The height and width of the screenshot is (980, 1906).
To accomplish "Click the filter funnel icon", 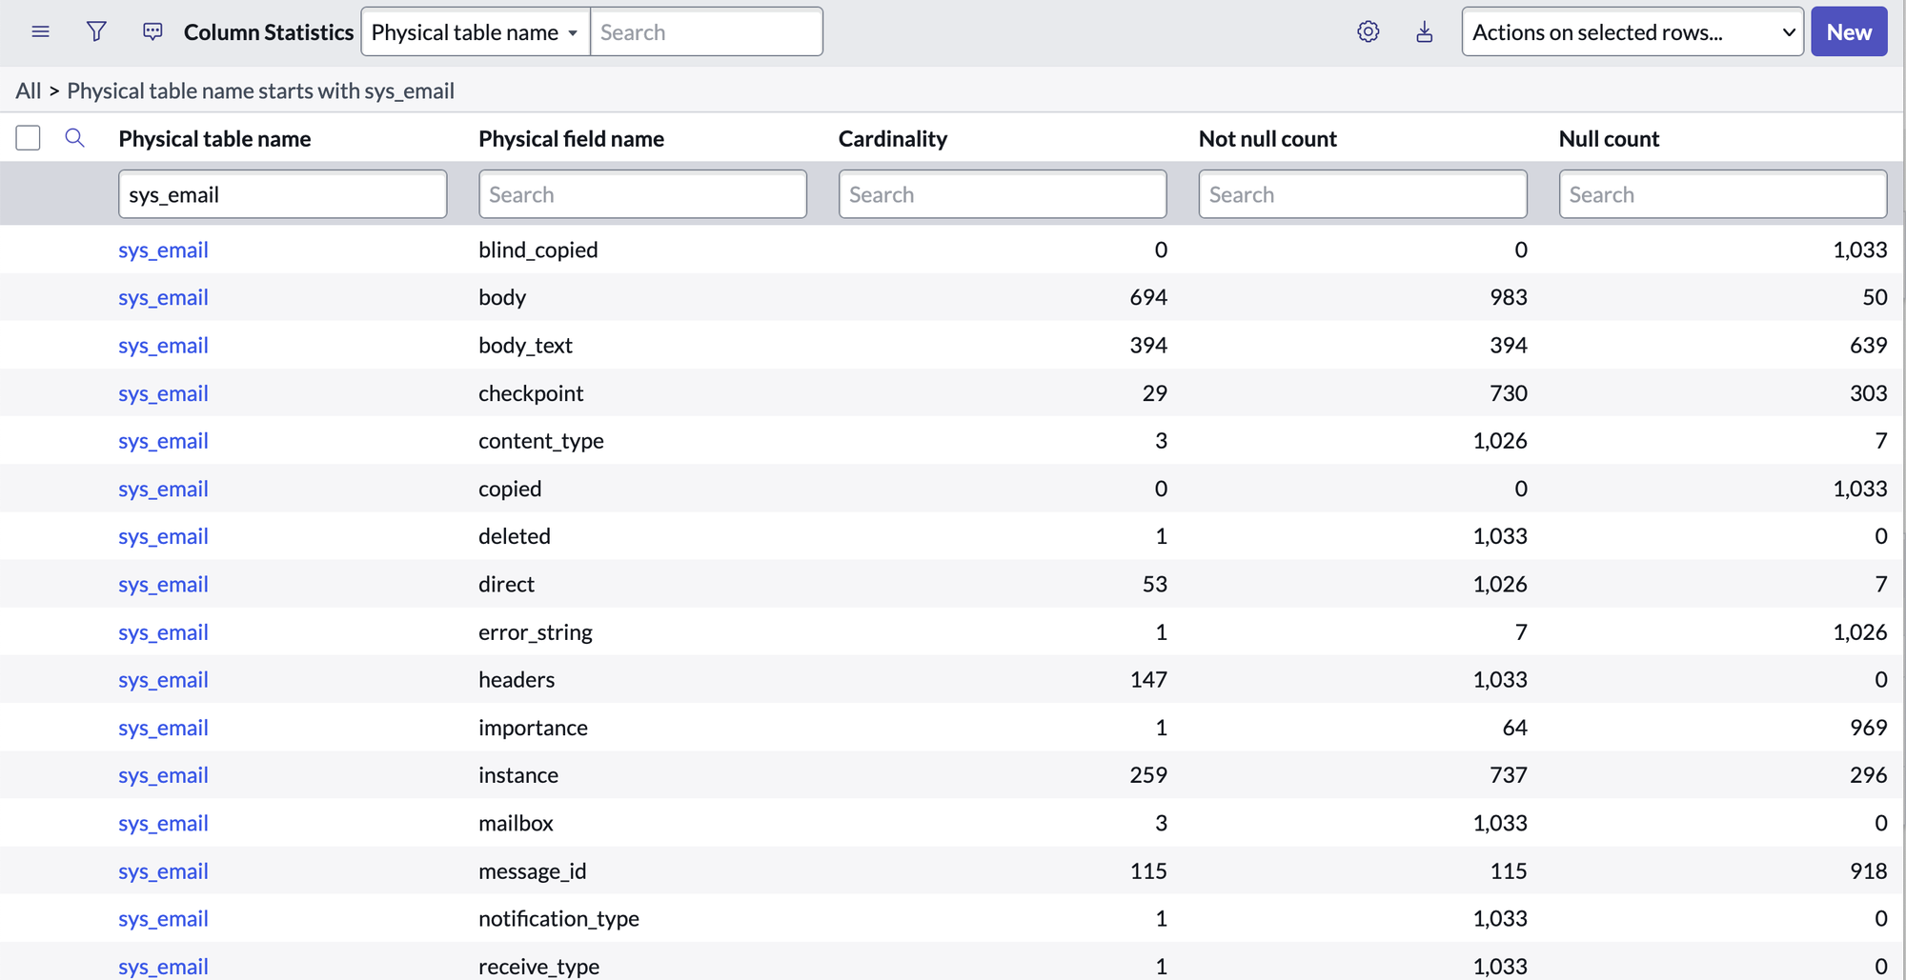I will (x=96, y=32).
